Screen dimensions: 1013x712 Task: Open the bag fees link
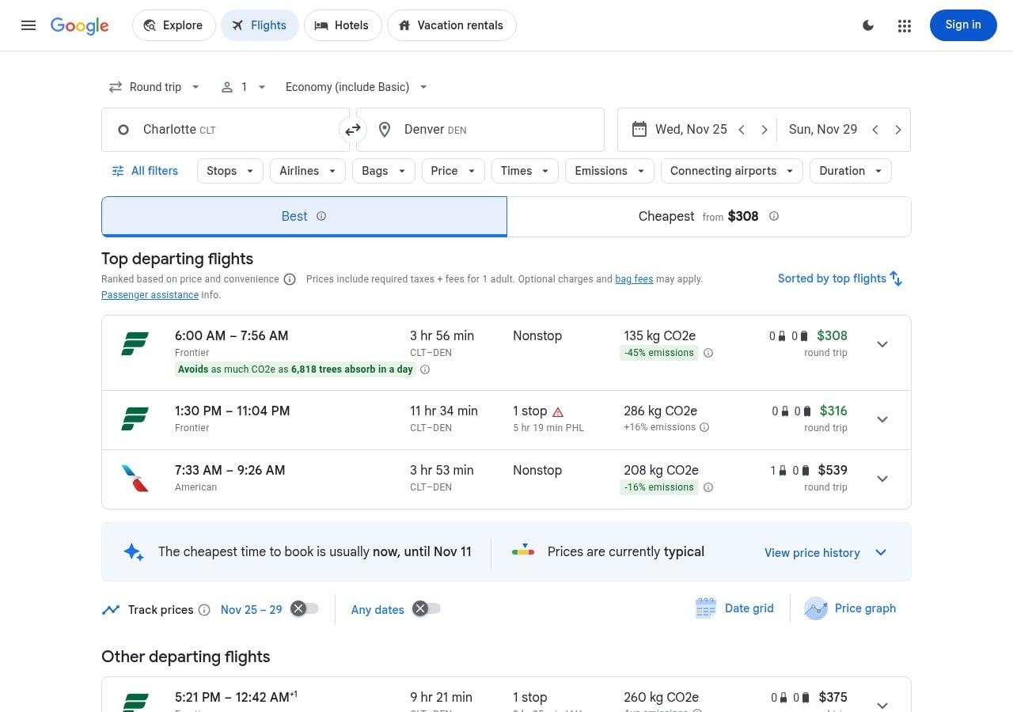[634, 279]
